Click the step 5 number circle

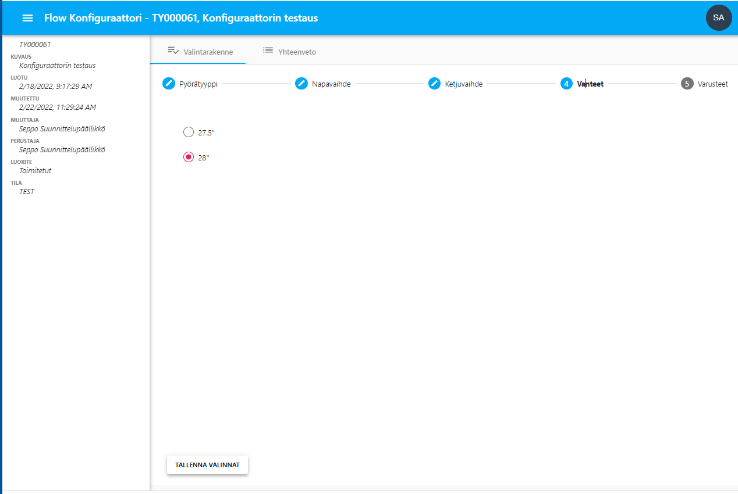tap(687, 84)
